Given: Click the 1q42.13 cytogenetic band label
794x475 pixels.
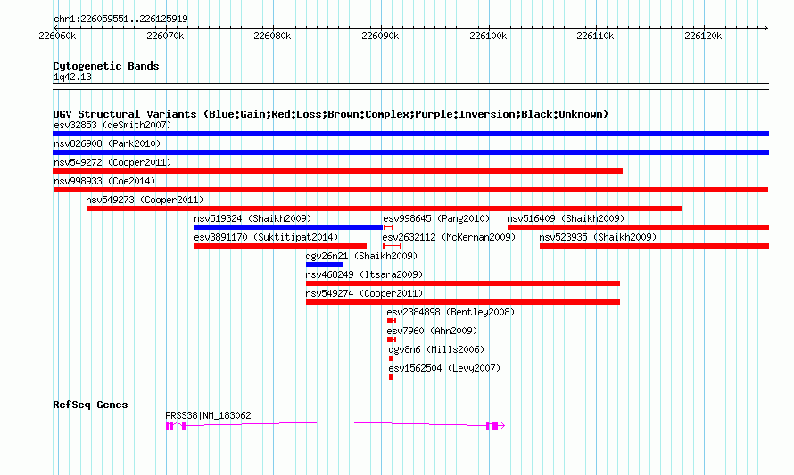Looking at the screenshot, I should pyautogui.click(x=72, y=77).
